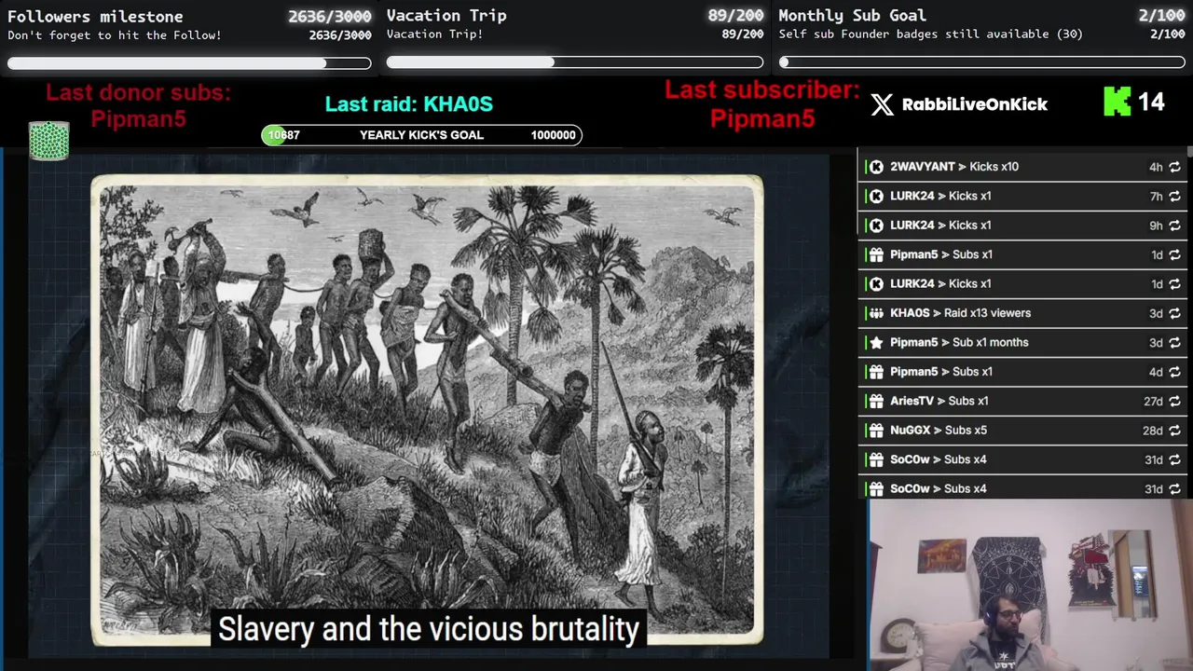Click the historical engraving video frame
1193x671 pixels.
pyautogui.click(x=427, y=410)
